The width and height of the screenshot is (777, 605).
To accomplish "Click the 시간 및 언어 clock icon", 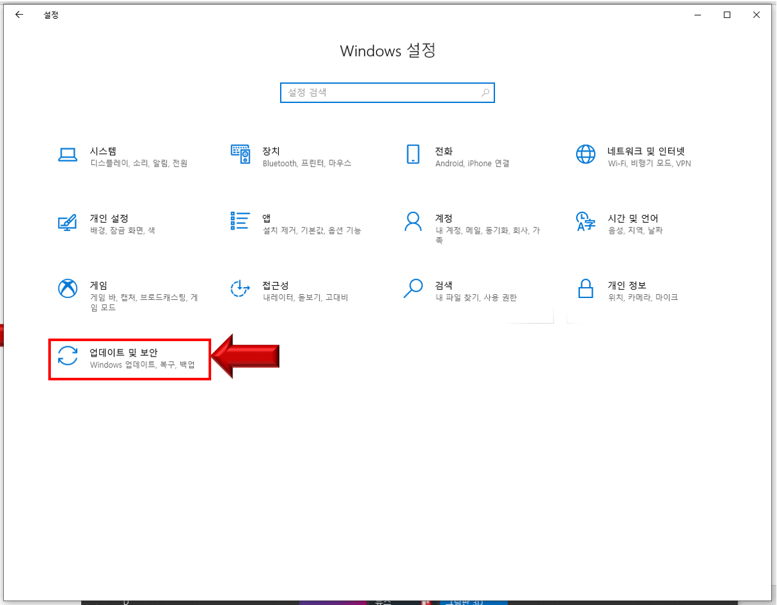I will point(585,221).
